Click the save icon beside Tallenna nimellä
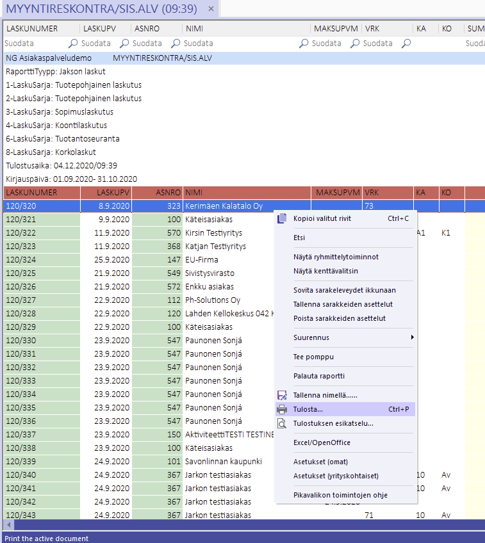This screenshot has width=485, height=543. pyautogui.click(x=282, y=396)
